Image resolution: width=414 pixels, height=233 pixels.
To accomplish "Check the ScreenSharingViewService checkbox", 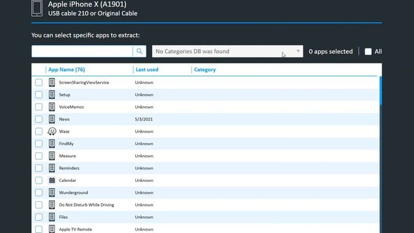I will tap(39, 82).
